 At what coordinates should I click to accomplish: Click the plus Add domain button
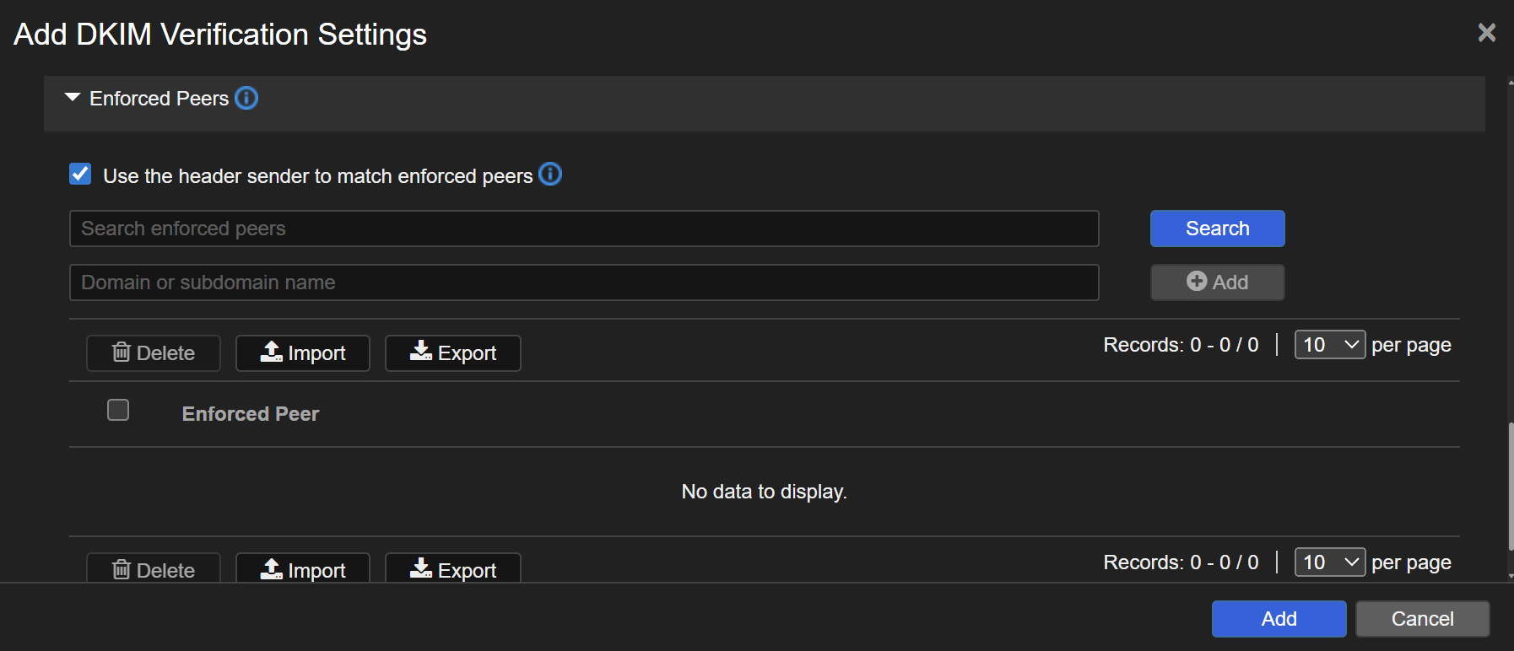tap(1217, 282)
